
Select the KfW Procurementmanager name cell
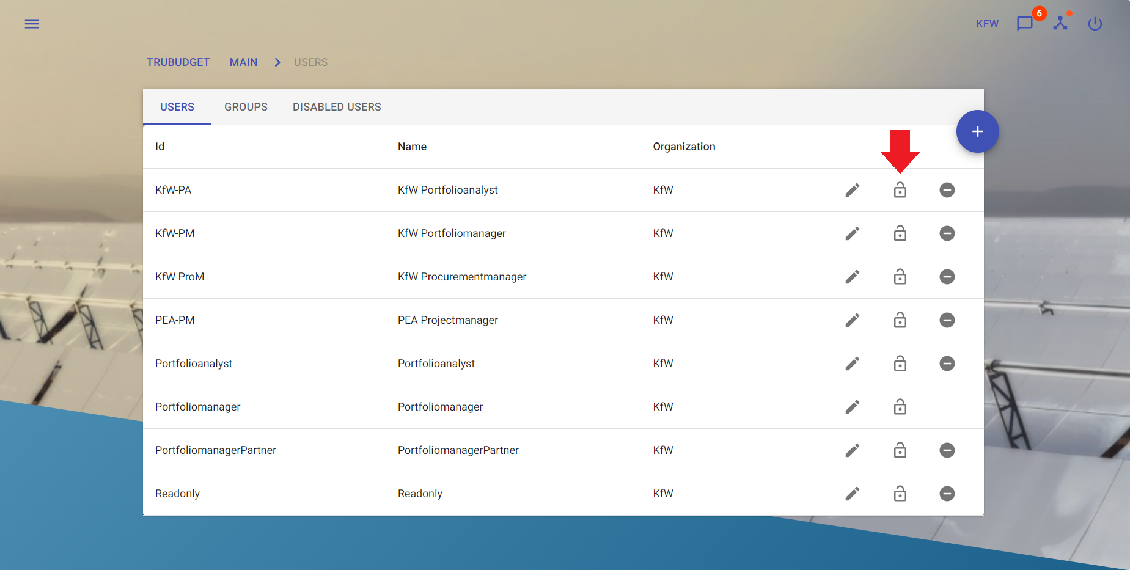tap(462, 277)
